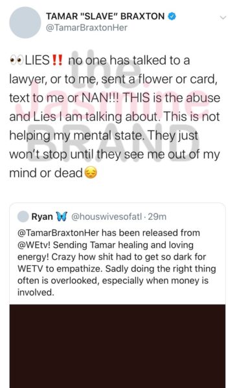
Task: Open the tweet options chevron menu
Action: (223, 17)
